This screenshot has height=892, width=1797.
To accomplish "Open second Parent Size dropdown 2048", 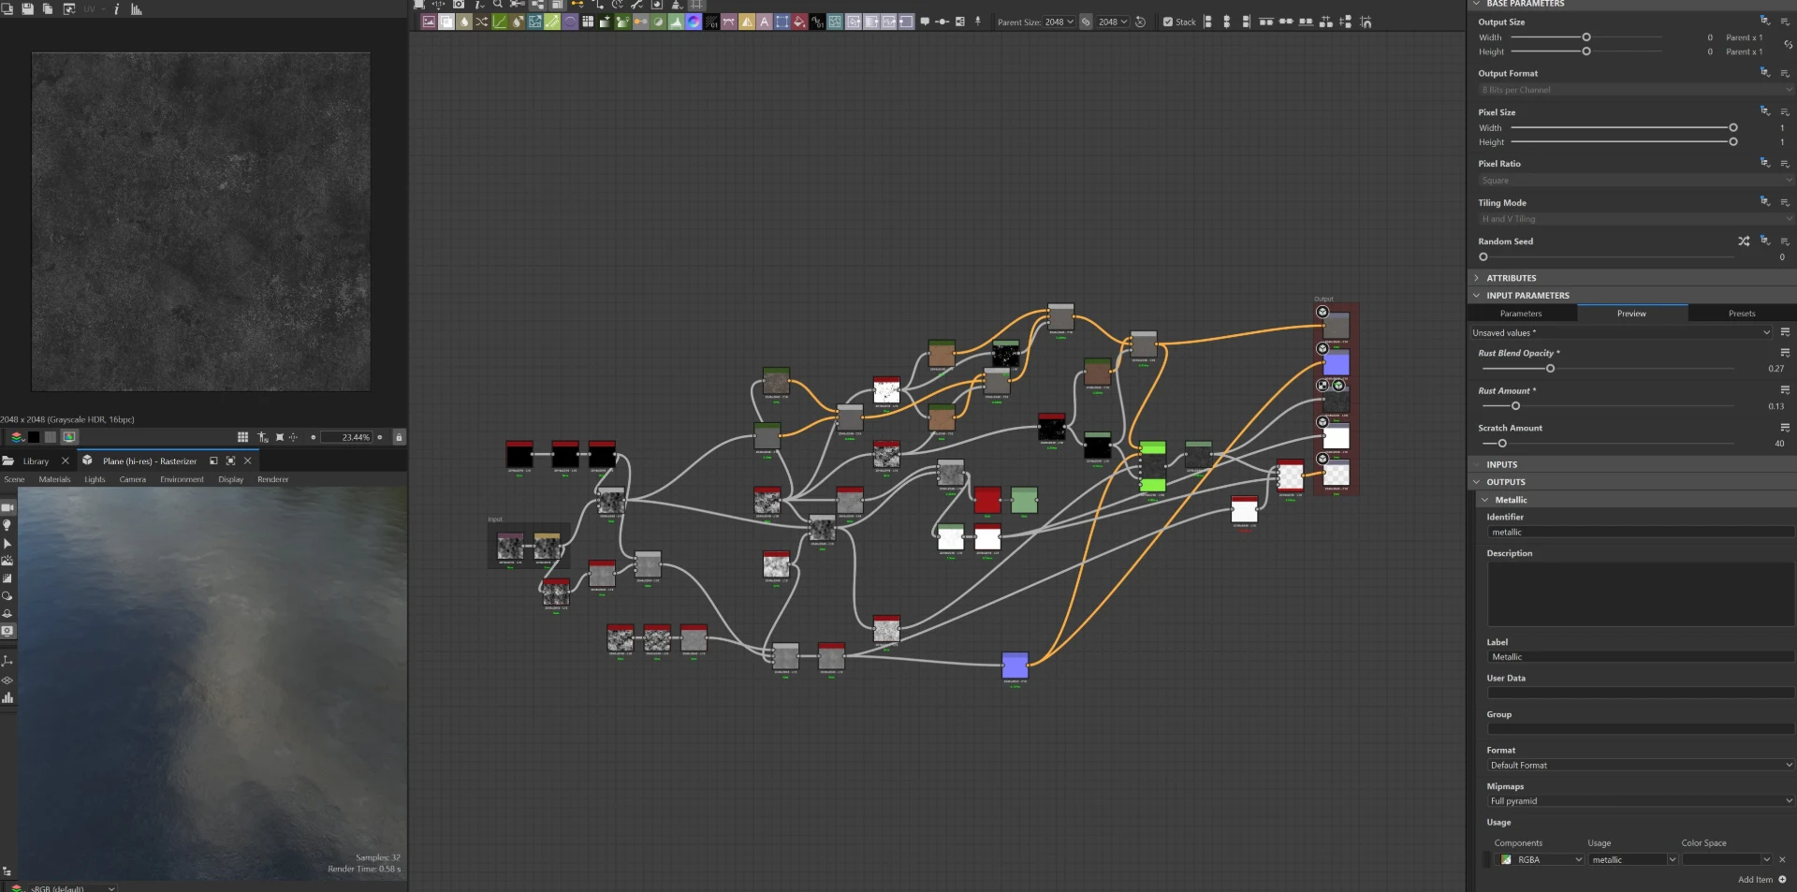I will click(x=1114, y=22).
